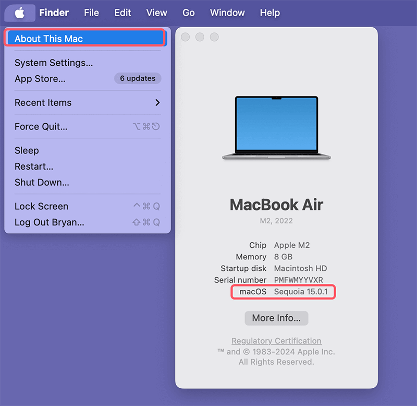The image size is (417, 406).
Task: Click the Sequoia 15.0.1 version text
Action: (x=301, y=292)
